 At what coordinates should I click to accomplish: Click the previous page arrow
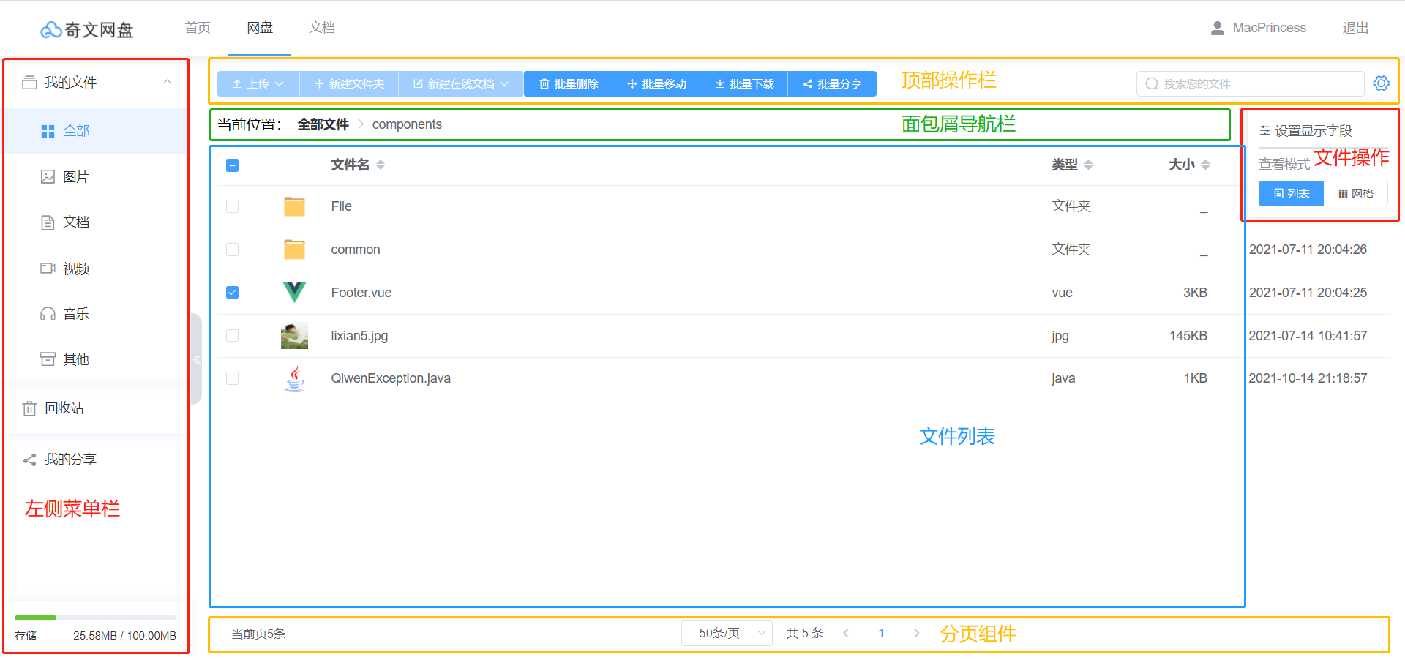[846, 633]
